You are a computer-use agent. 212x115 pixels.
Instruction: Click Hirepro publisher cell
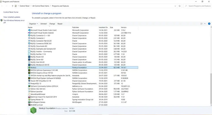point(75,94)
